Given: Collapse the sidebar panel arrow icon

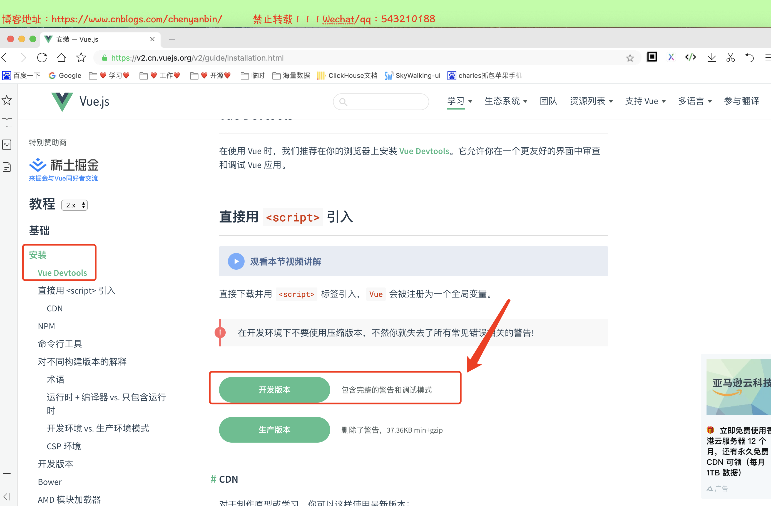Looking at the screenshot, I should point(7,496).
